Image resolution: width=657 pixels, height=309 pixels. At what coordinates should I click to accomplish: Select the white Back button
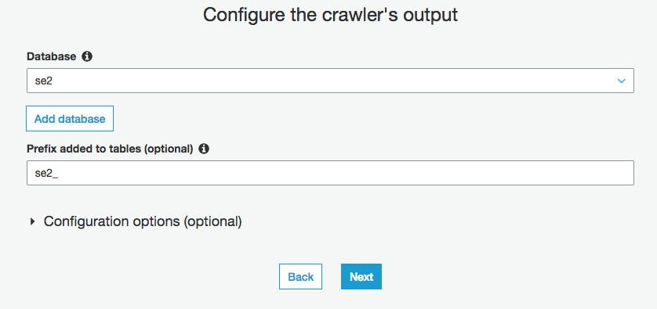[301, 276]
